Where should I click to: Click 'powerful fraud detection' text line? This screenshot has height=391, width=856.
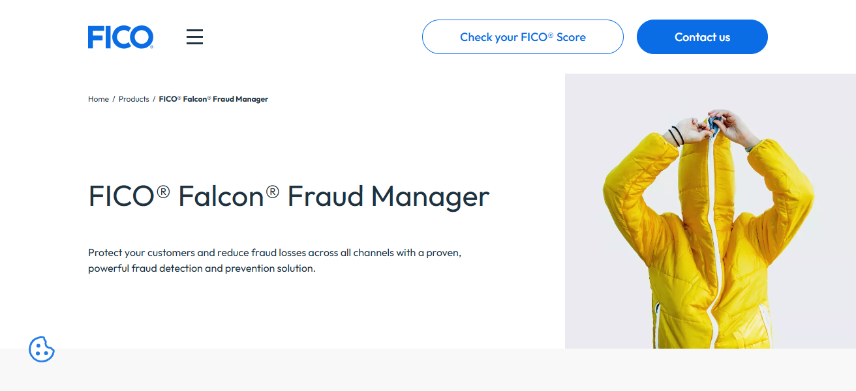coord(202,268)
